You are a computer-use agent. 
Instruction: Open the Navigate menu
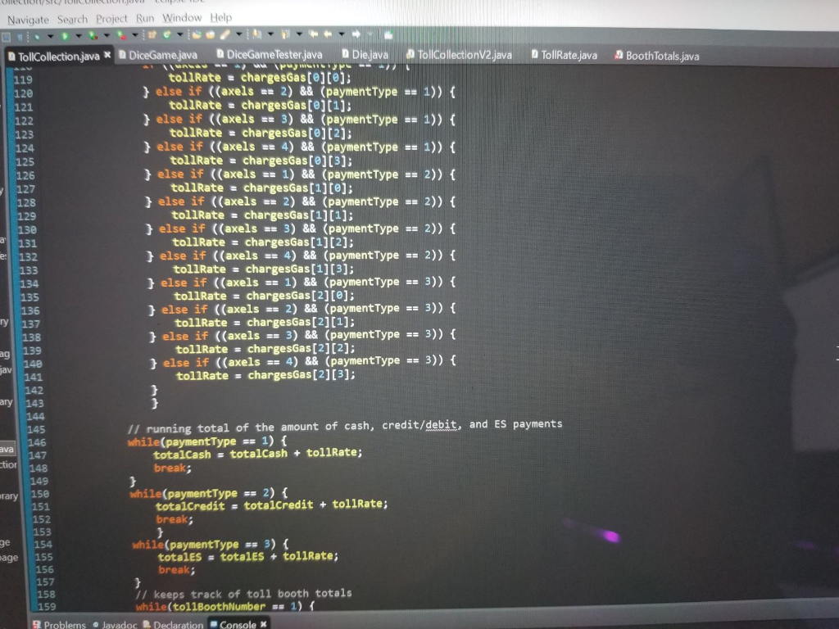(x=27, y=18)
